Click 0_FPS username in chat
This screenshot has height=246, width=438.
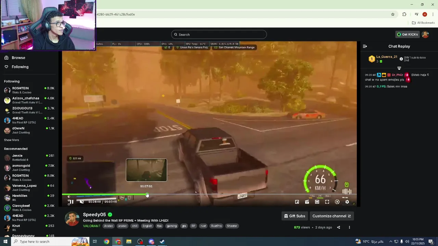pyautogui.click(x=381, y=86)
